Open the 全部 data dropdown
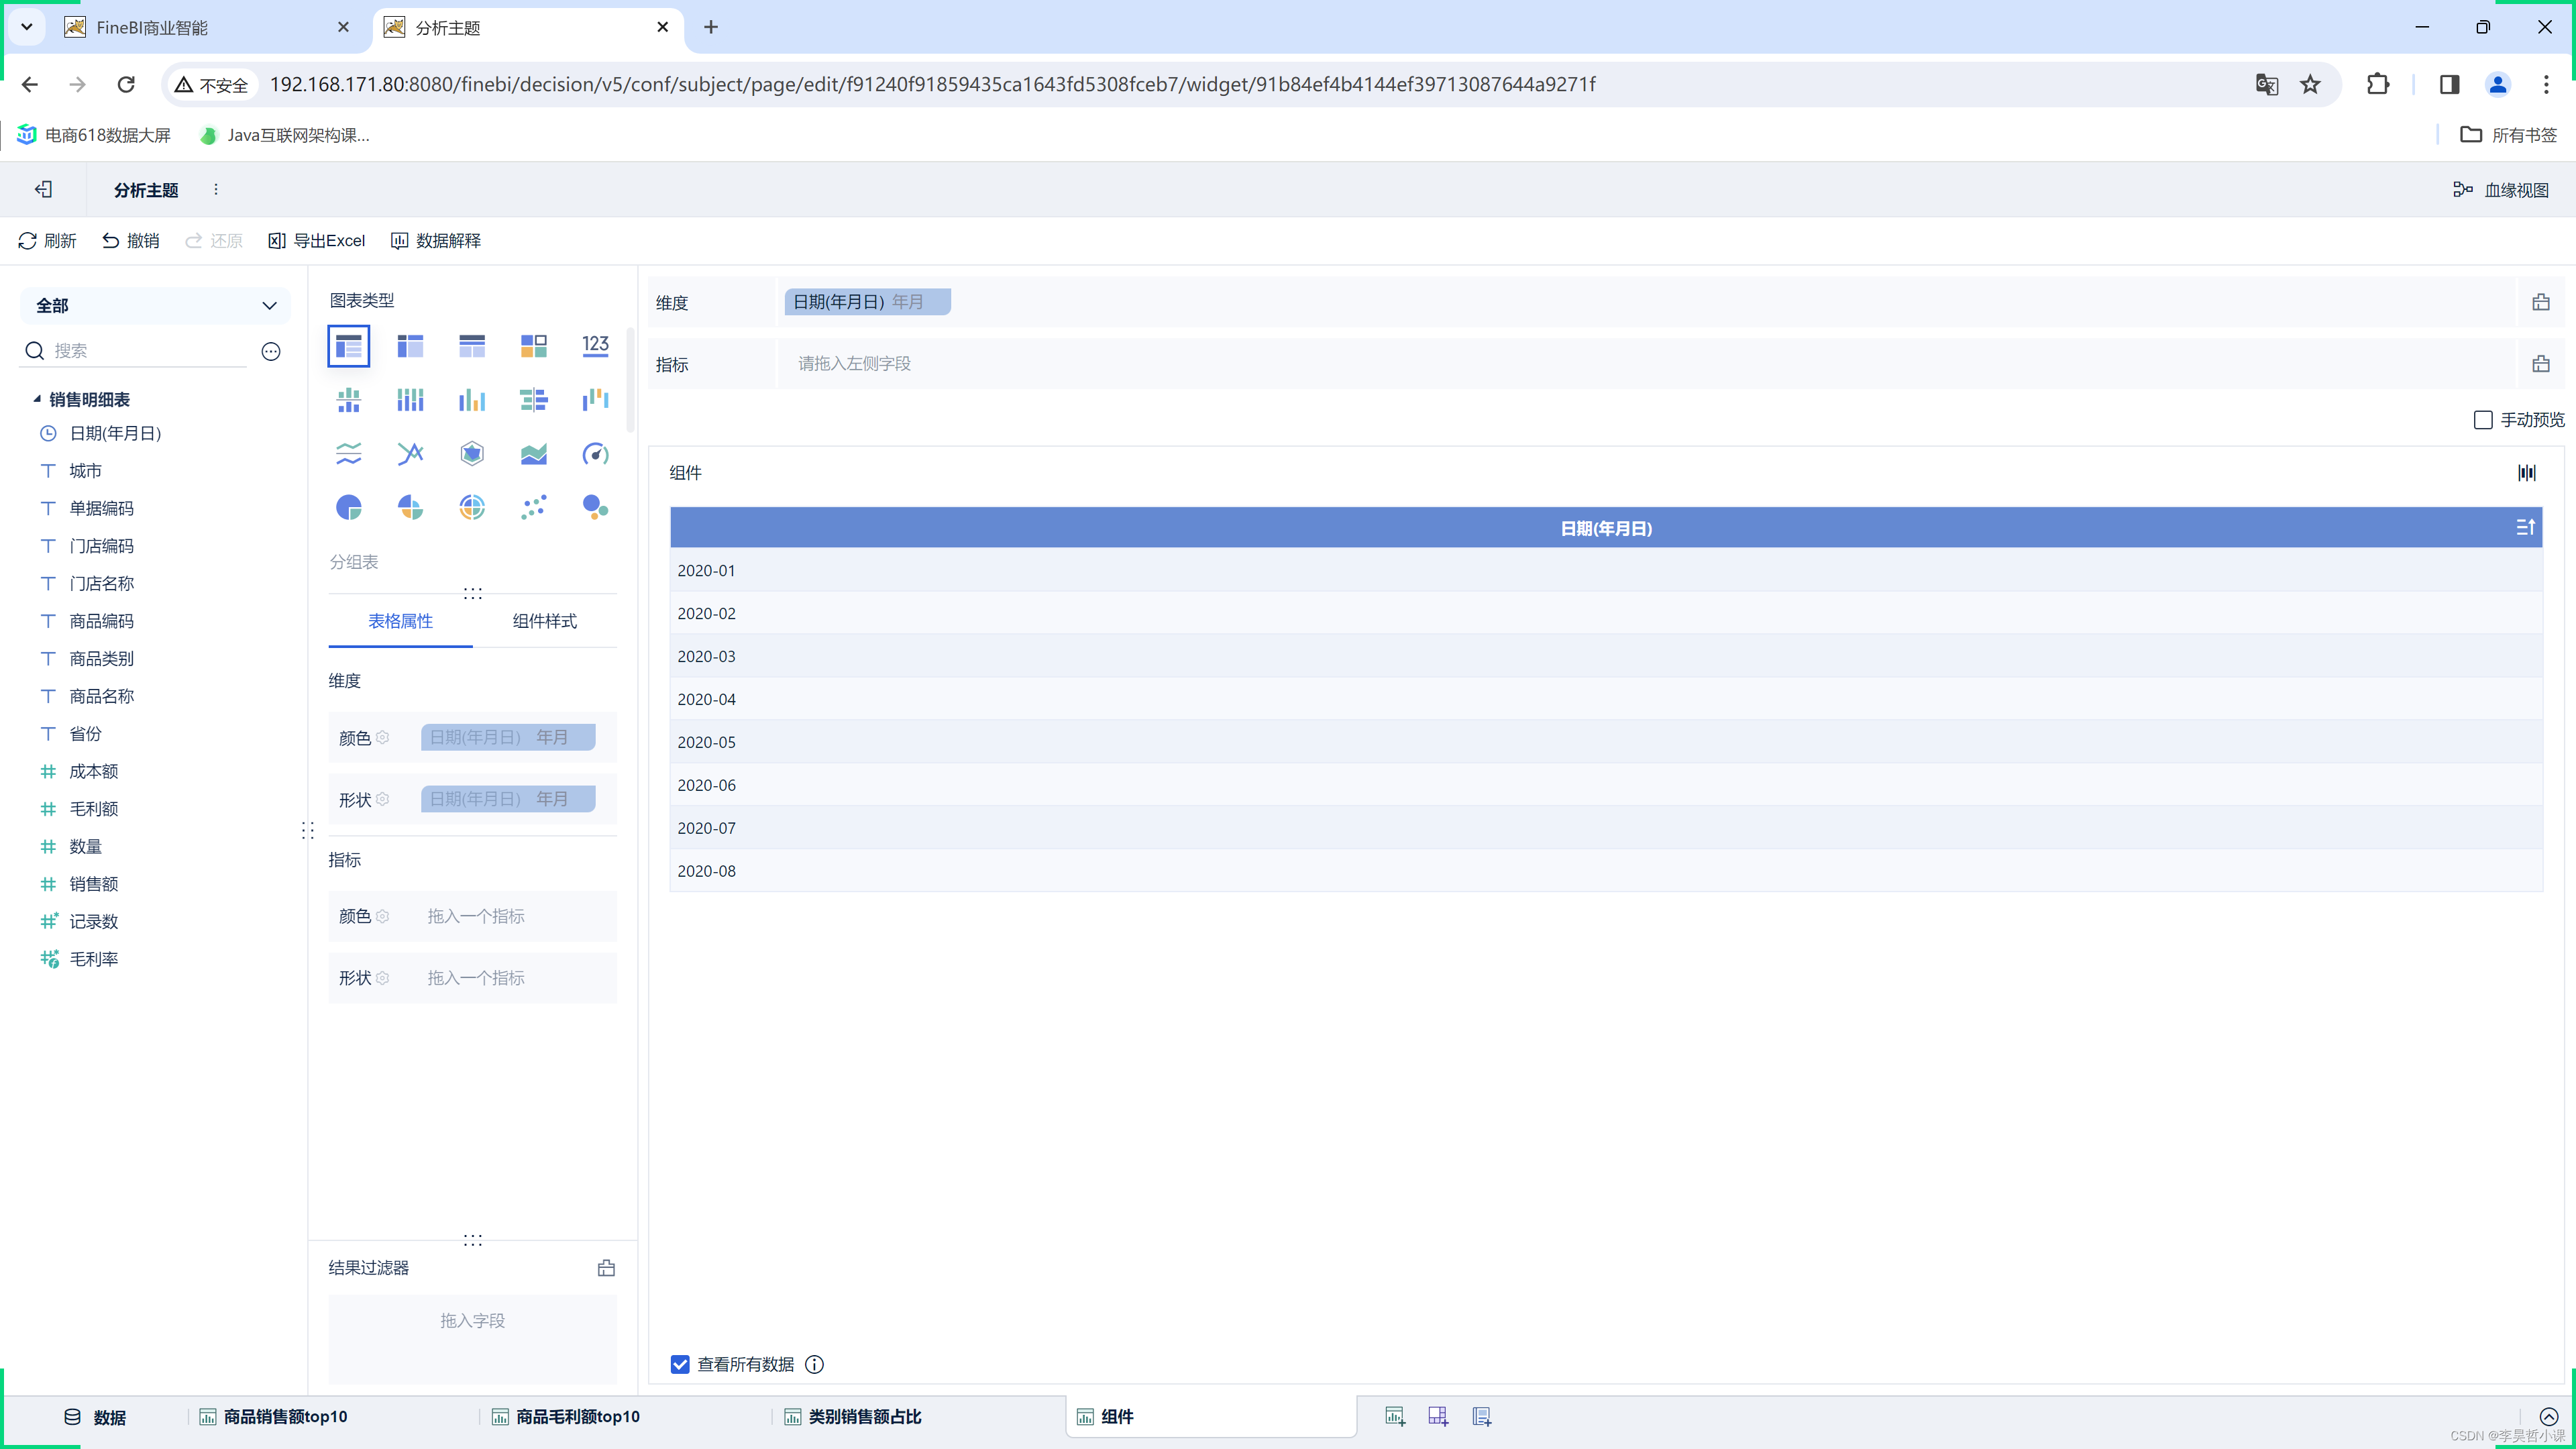Screen dimensions: 2576x1449 (x=155, y=305)
